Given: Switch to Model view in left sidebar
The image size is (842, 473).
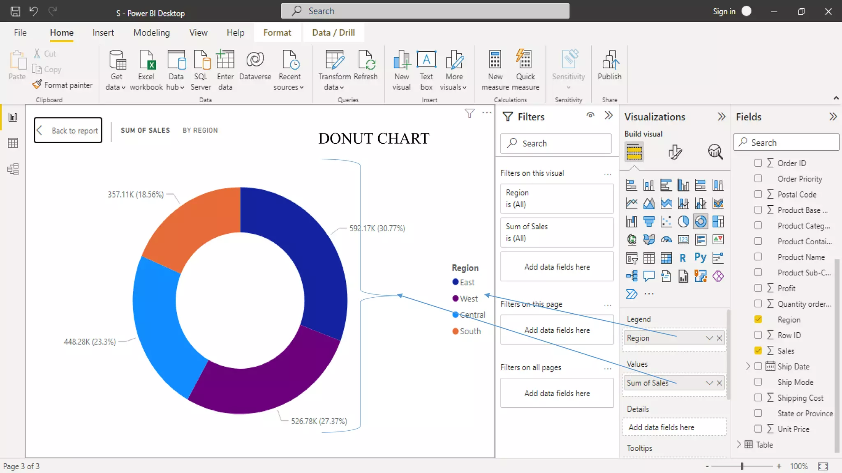Looking at the screenshot, I should 13,169.
